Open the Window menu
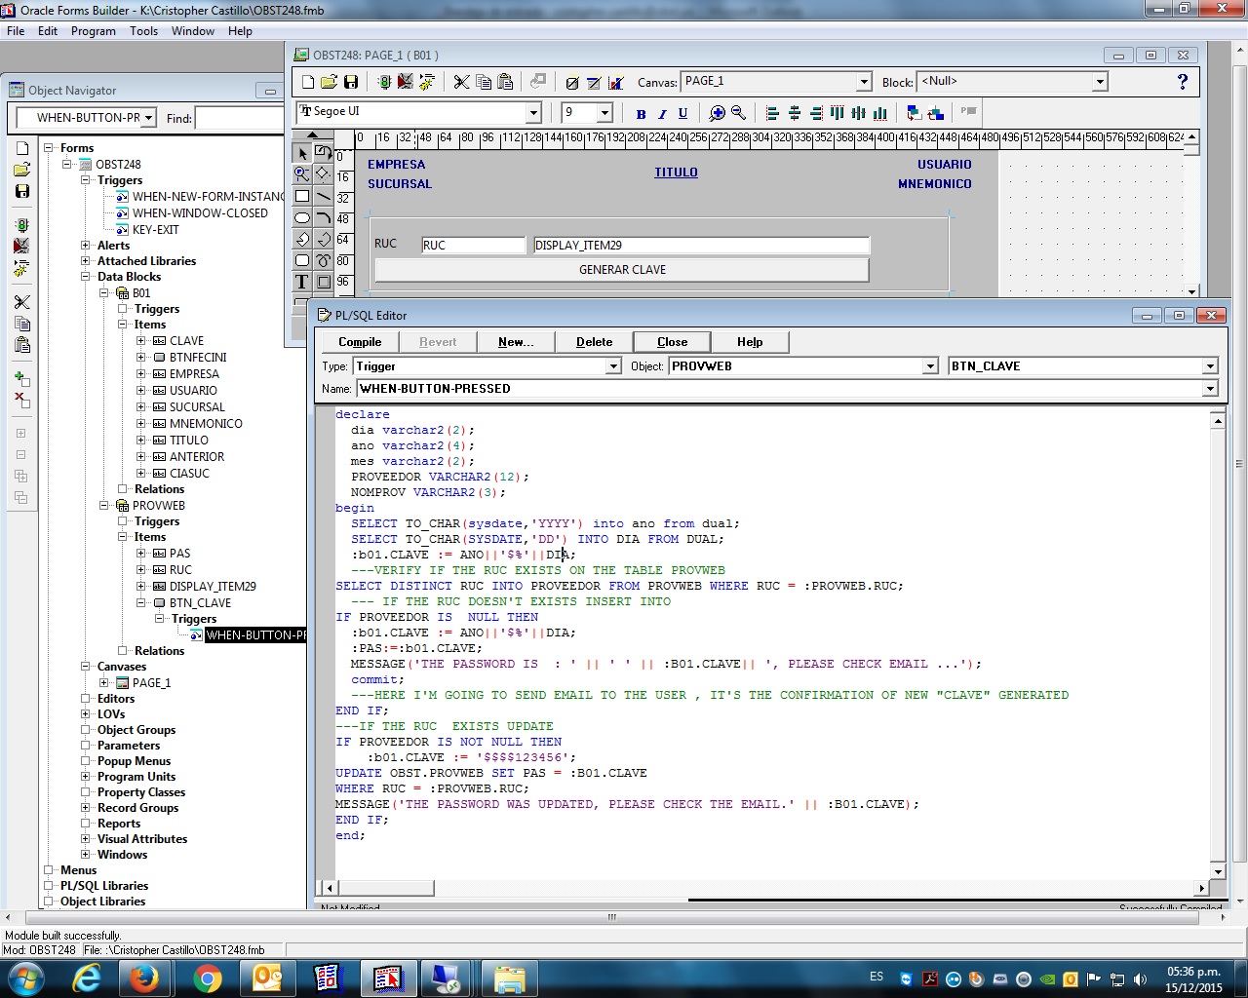 (x=193, y=31)
